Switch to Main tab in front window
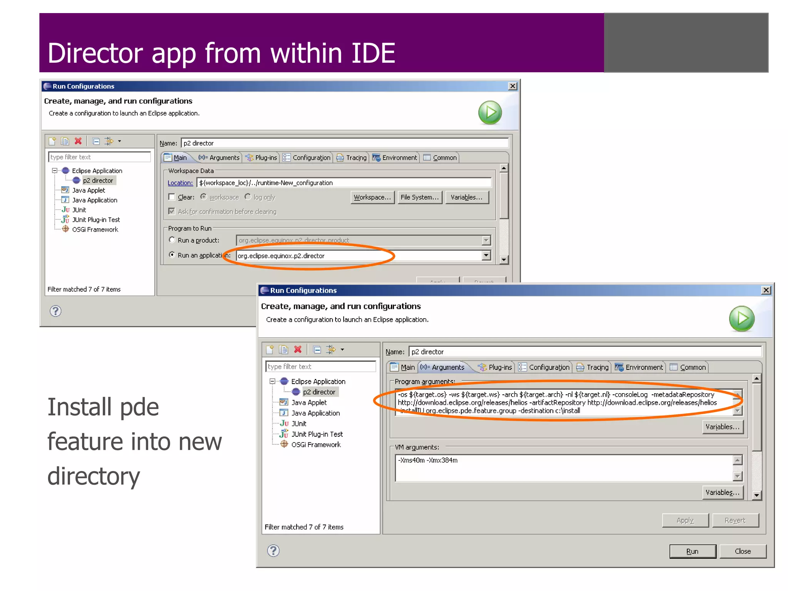The width and height of the screenshot is (788, 591). (402, 367)
